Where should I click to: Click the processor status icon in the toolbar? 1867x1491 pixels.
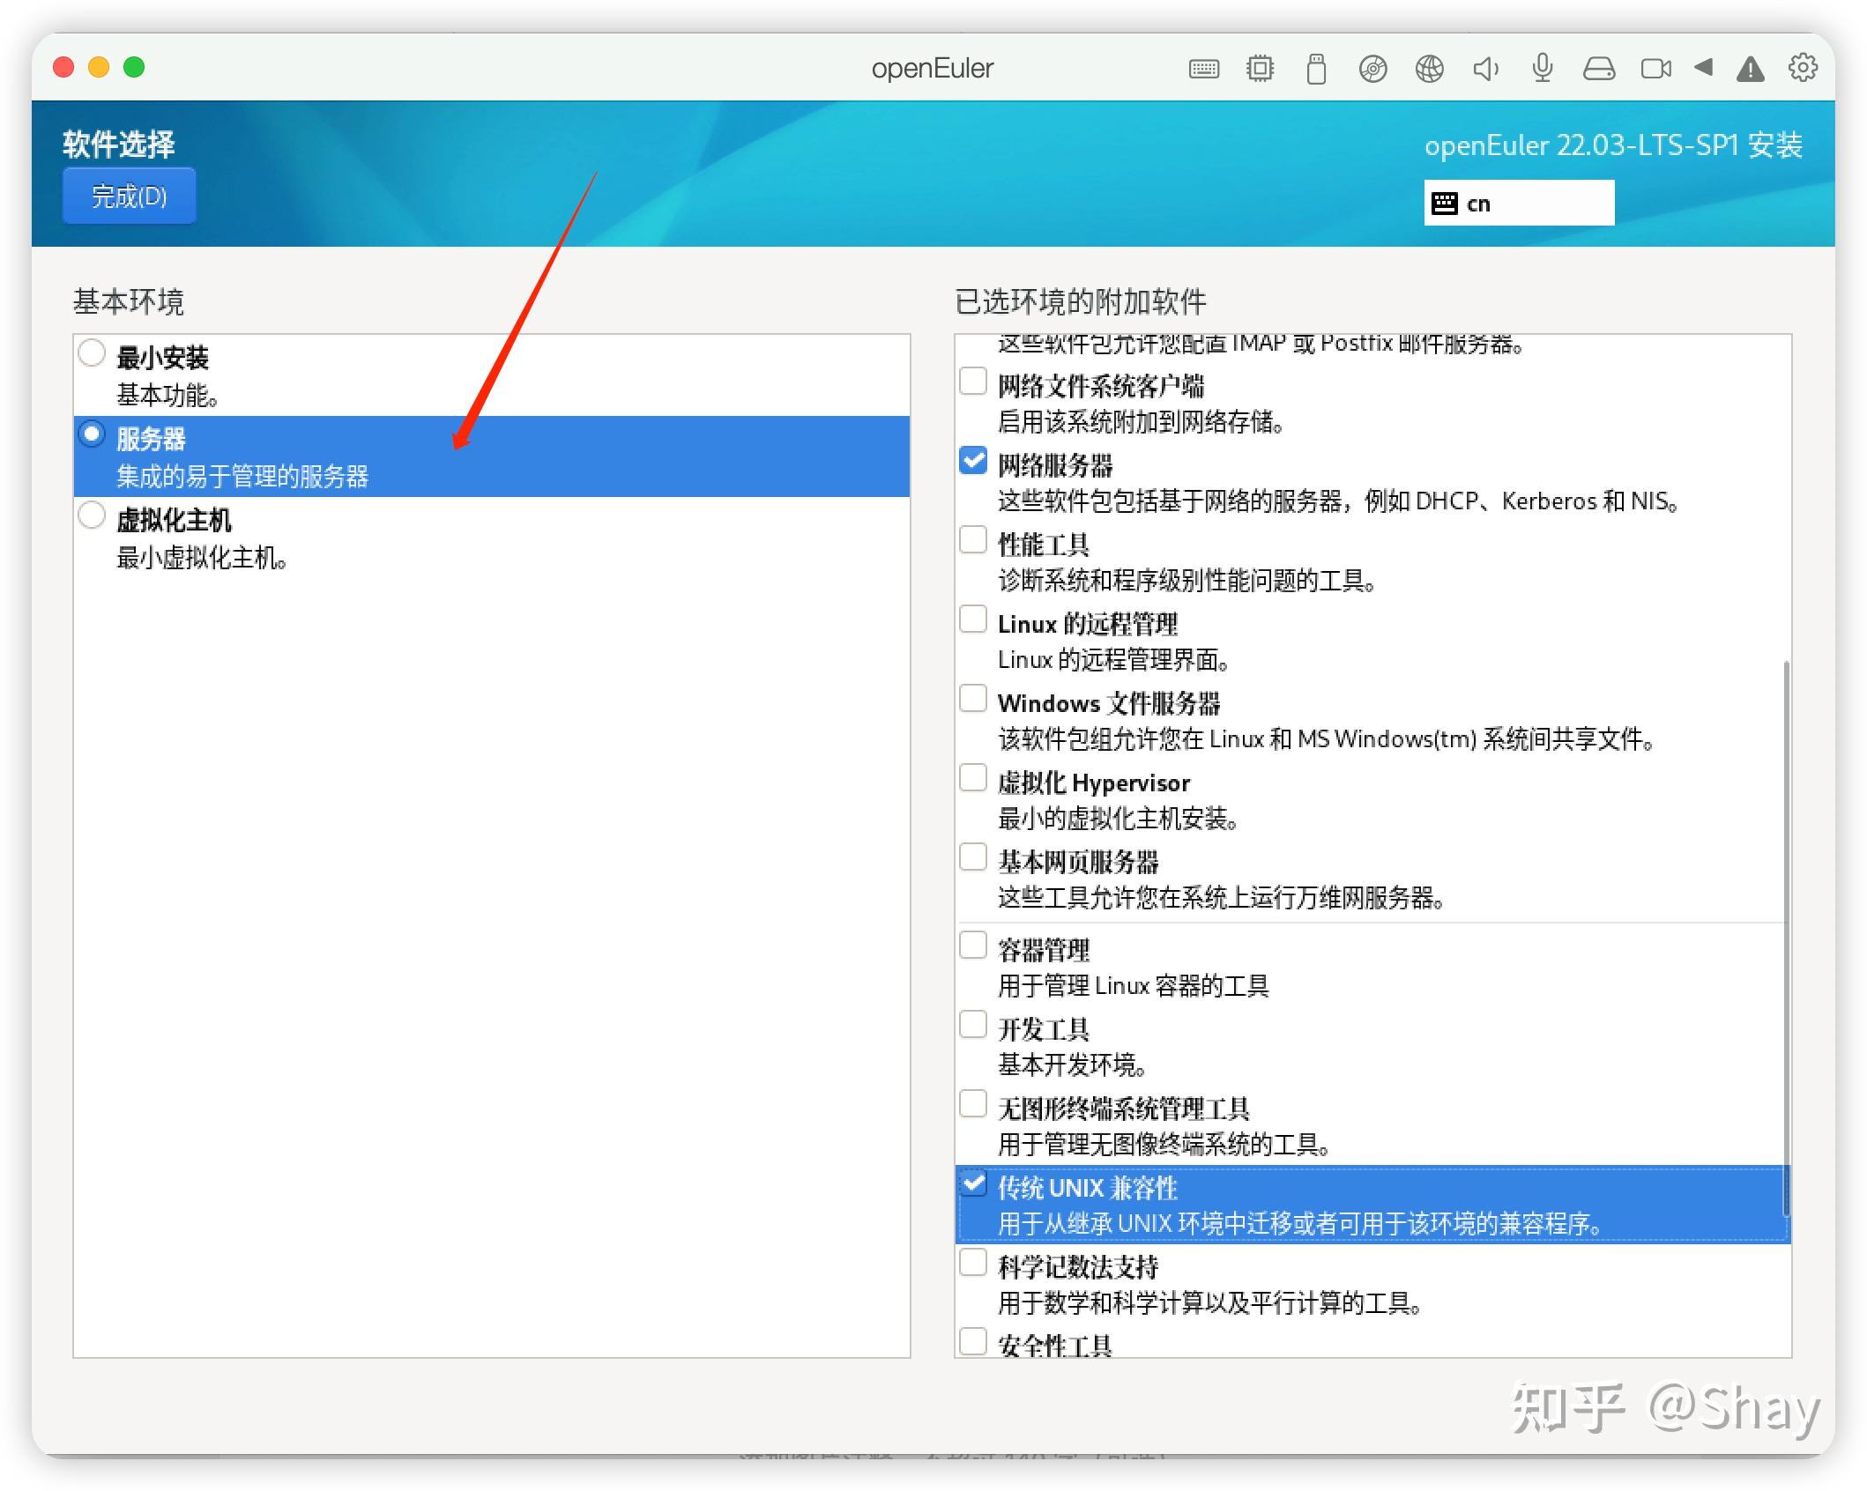pyautogui.click(x=1259, y=68)
